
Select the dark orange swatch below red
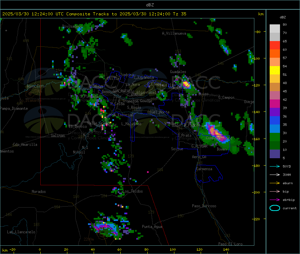coord(275,54)
